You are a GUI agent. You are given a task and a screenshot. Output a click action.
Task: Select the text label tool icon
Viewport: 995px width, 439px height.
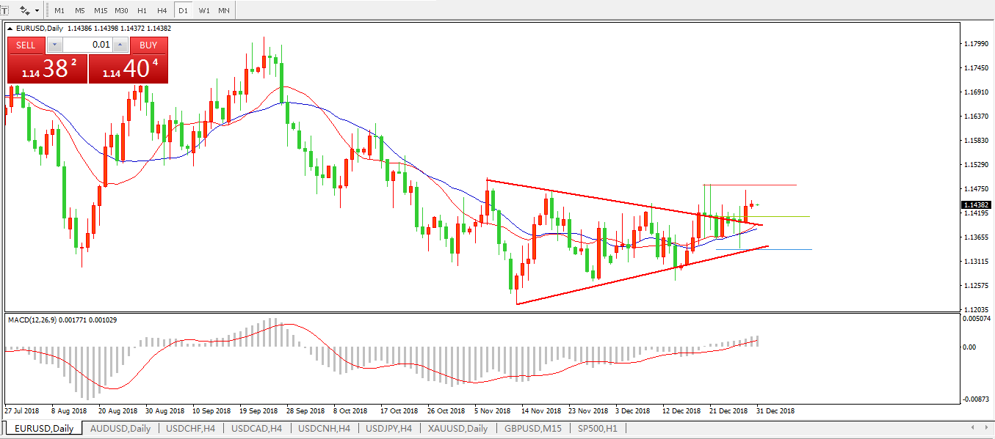(x=4, y=10)
